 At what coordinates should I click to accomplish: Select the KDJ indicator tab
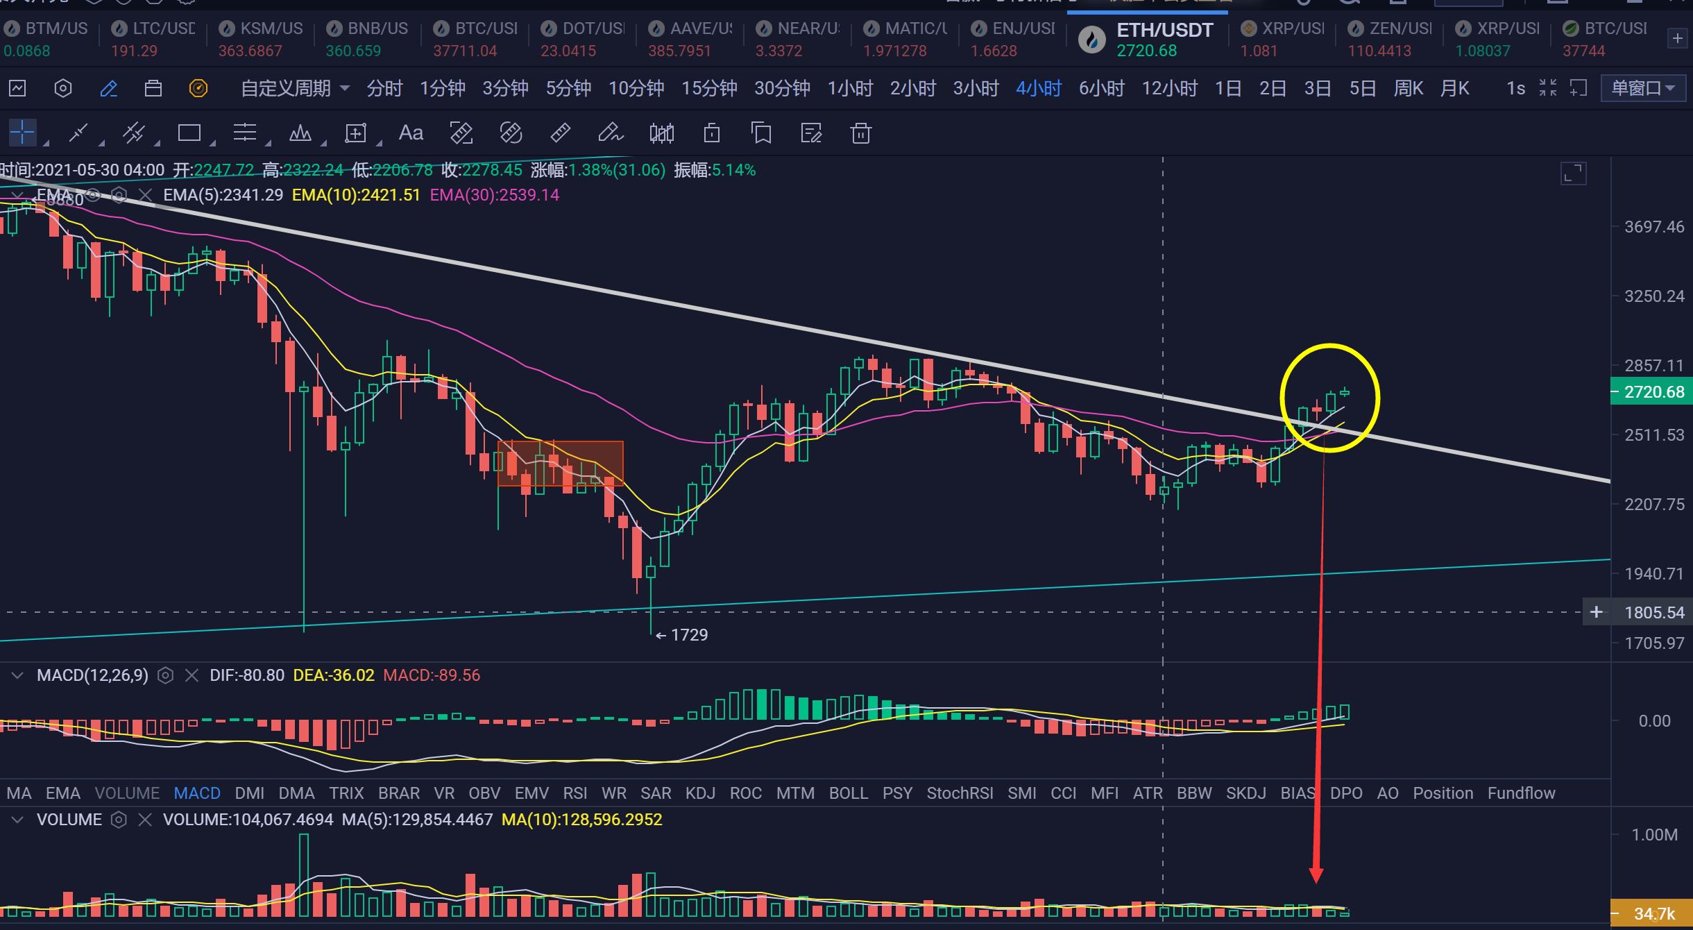click(x=699, y=793)
